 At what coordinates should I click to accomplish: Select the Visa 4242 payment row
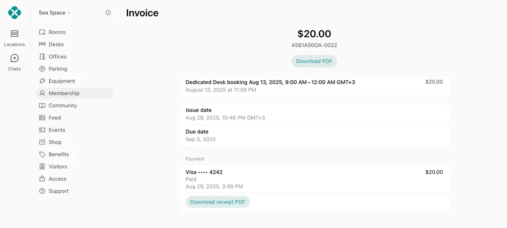click(x=314, y=179)
